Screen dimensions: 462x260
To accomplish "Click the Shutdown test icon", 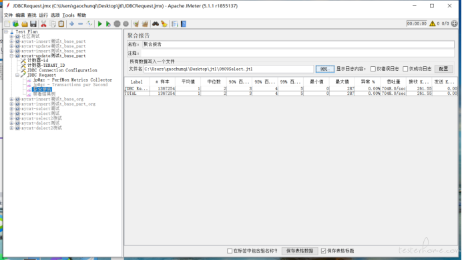I will click(x=126, y=24).
